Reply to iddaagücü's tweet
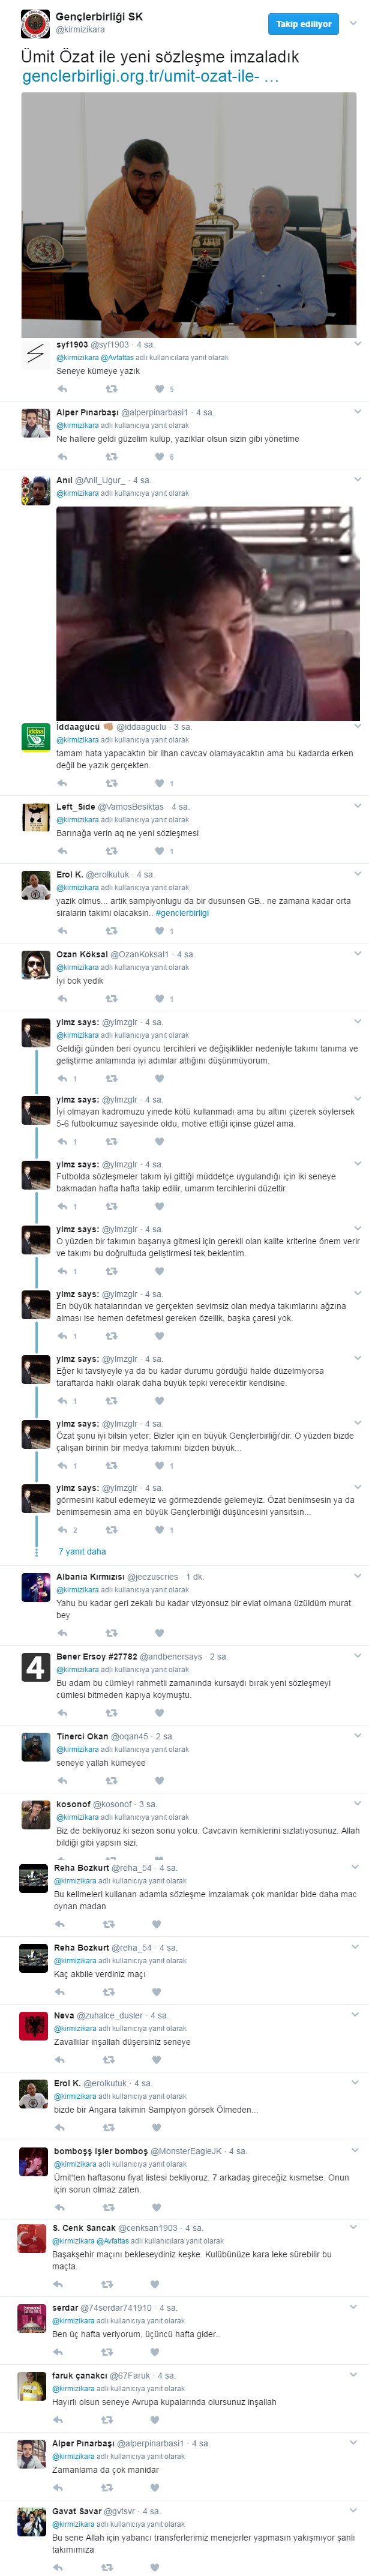Image resolution: width=369 pixels, height=2576 pixels. [62, 783]
